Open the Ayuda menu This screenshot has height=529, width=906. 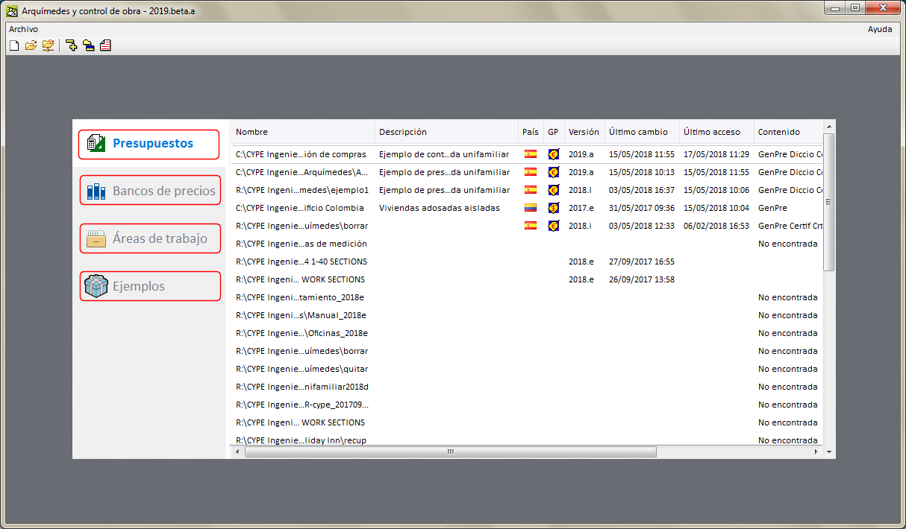[x=880, y=29]
